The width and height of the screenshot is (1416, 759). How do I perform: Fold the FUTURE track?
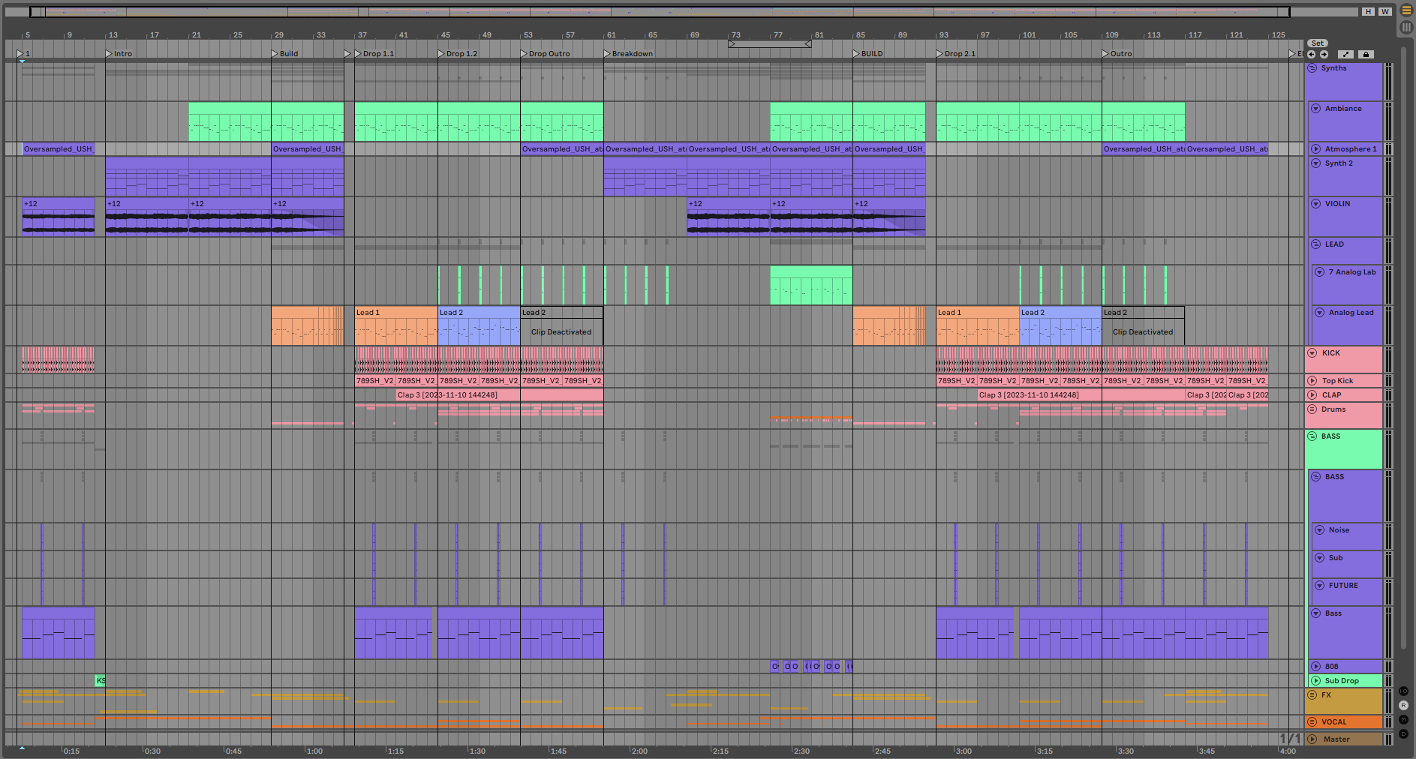point(1319,586)
